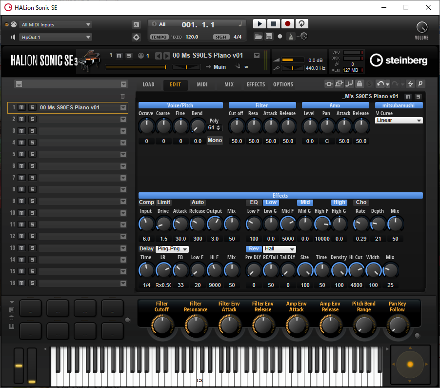Stop playback with the Stop button
This screenshot has width=440, height=388.
273,24
